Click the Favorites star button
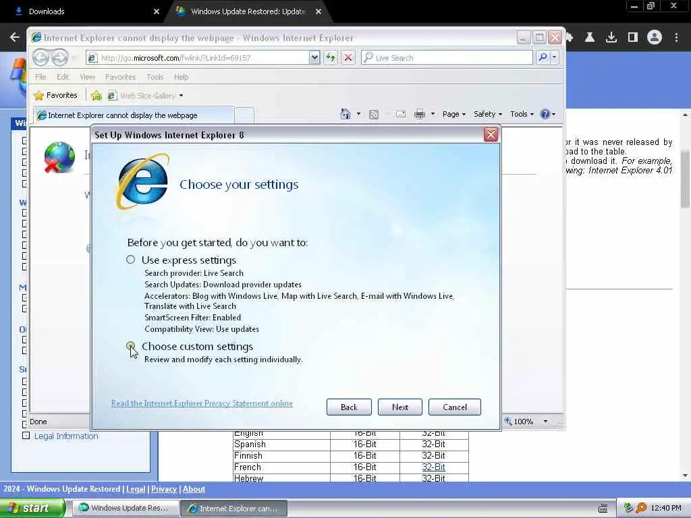The height and width of the screenshot is (518, 691). (56, 95)
